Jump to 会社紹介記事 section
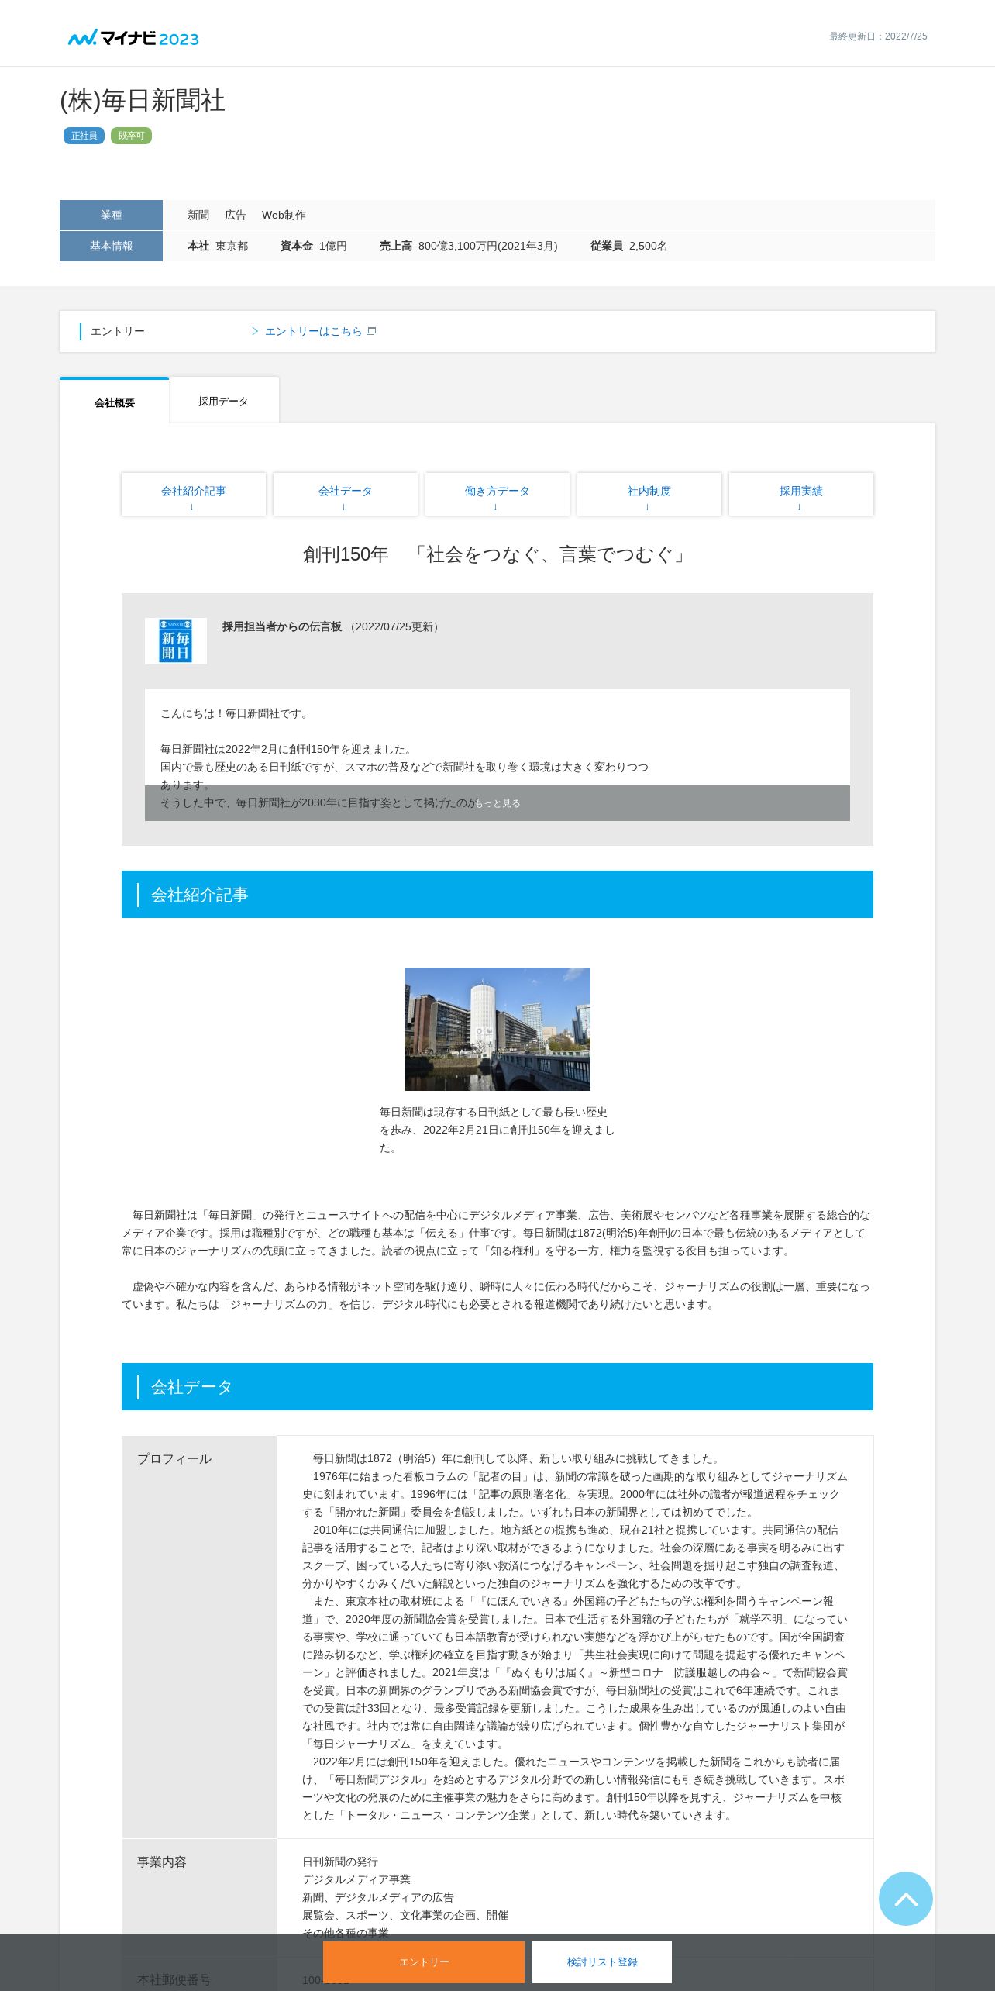This screenshot has height=1991, width=995. [193, 495]
